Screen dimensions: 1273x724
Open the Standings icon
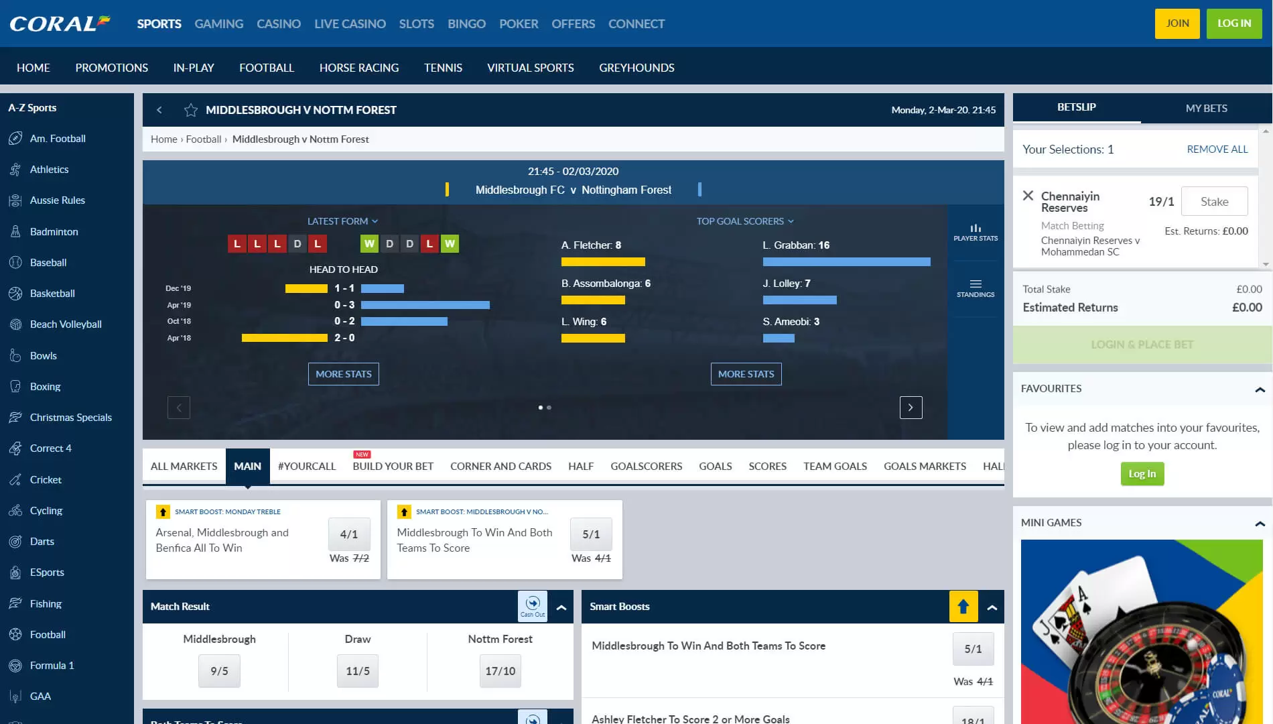click(x=975, y=288)
